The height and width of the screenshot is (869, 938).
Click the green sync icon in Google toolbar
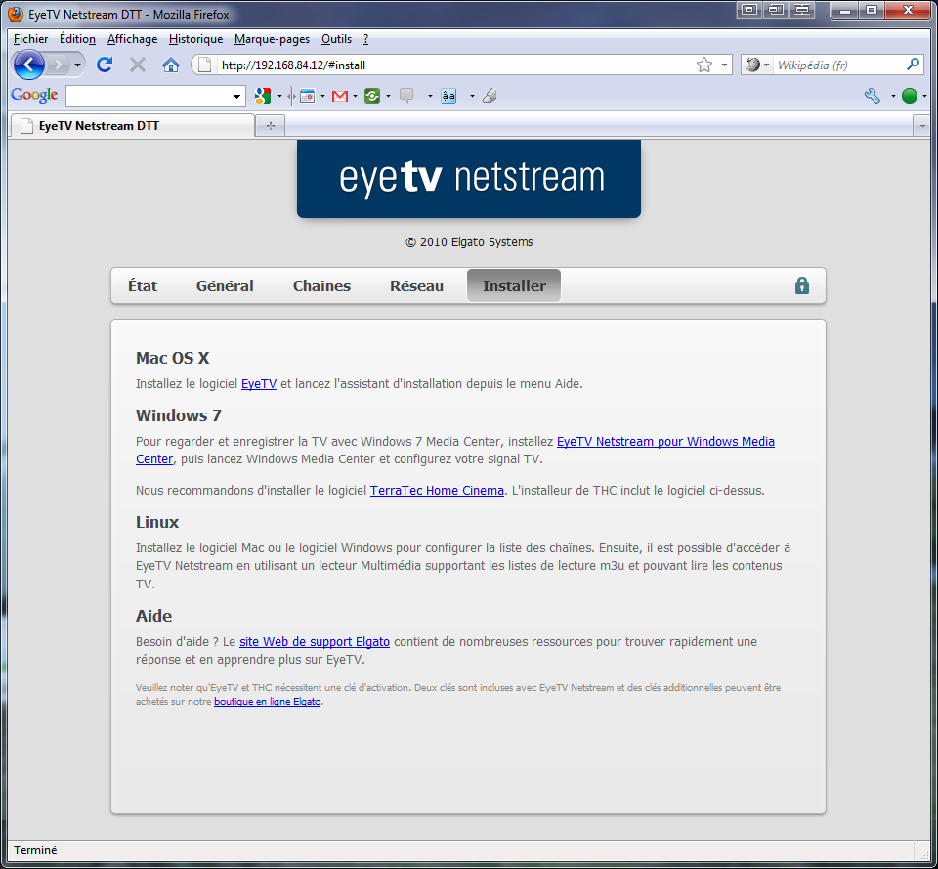click(372, 96)
